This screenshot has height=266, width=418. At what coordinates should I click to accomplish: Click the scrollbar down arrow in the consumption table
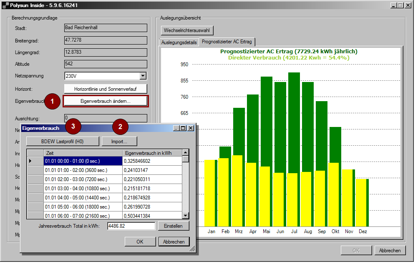click(185, 216)
